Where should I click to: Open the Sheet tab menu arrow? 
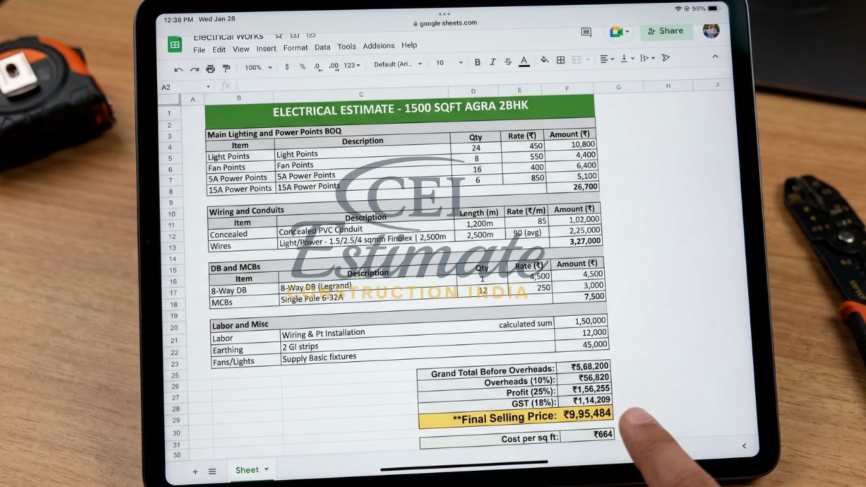click(x=266, y=470)
